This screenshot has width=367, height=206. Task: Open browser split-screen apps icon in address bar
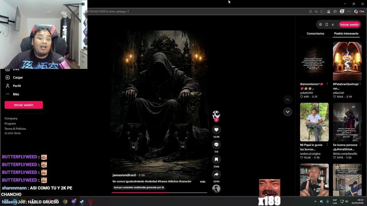pyautogui.click(x=311, y=11)
